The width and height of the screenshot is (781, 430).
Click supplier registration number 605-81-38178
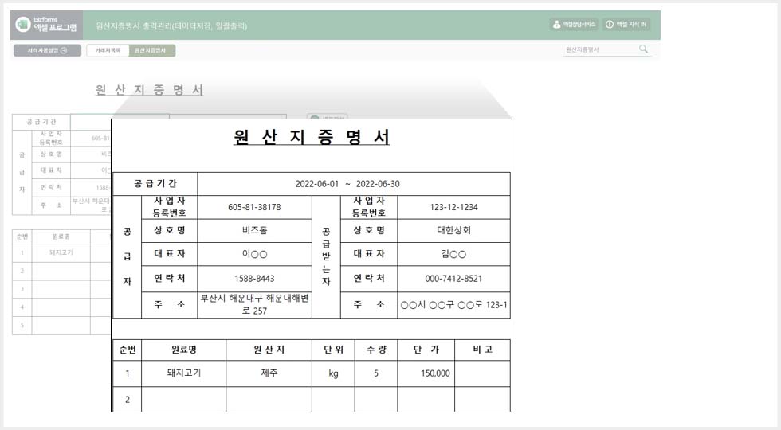pos(254,207)
